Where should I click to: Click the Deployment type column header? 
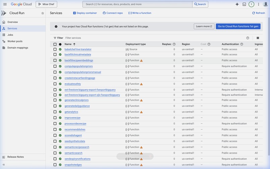[x=136, y=44]
